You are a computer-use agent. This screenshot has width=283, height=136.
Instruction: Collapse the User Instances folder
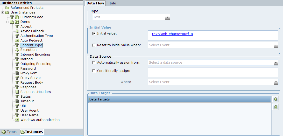click(x=3, y=12)
